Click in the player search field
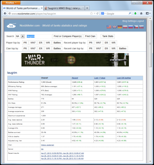Image resolution: width=154 pixels, height=165 pixels. pos(38,36)
